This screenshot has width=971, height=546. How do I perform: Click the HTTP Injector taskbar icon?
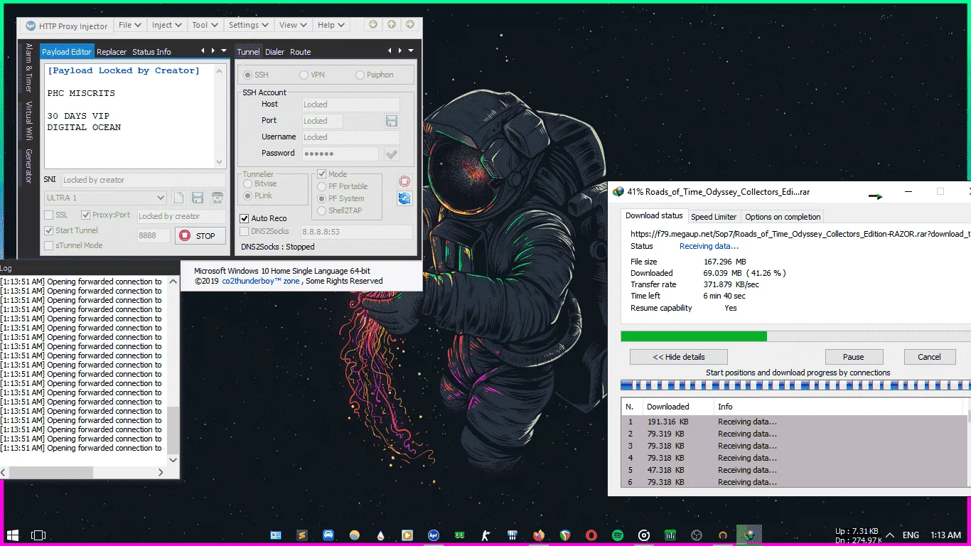(434, 535)
